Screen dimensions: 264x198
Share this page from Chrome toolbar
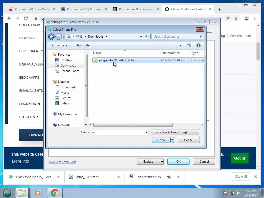click(x=228, y=18)
